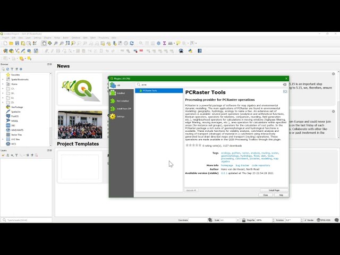This screenshot has width=340, height=255.
Task: Click the Map Tips speech bubble icon
Action: 178,44
